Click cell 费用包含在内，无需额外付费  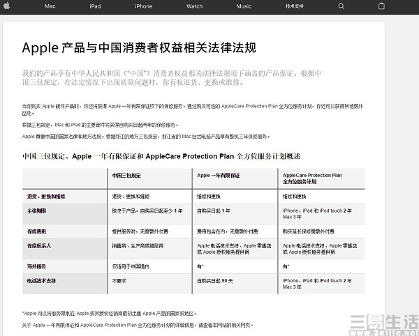(228, 231)
